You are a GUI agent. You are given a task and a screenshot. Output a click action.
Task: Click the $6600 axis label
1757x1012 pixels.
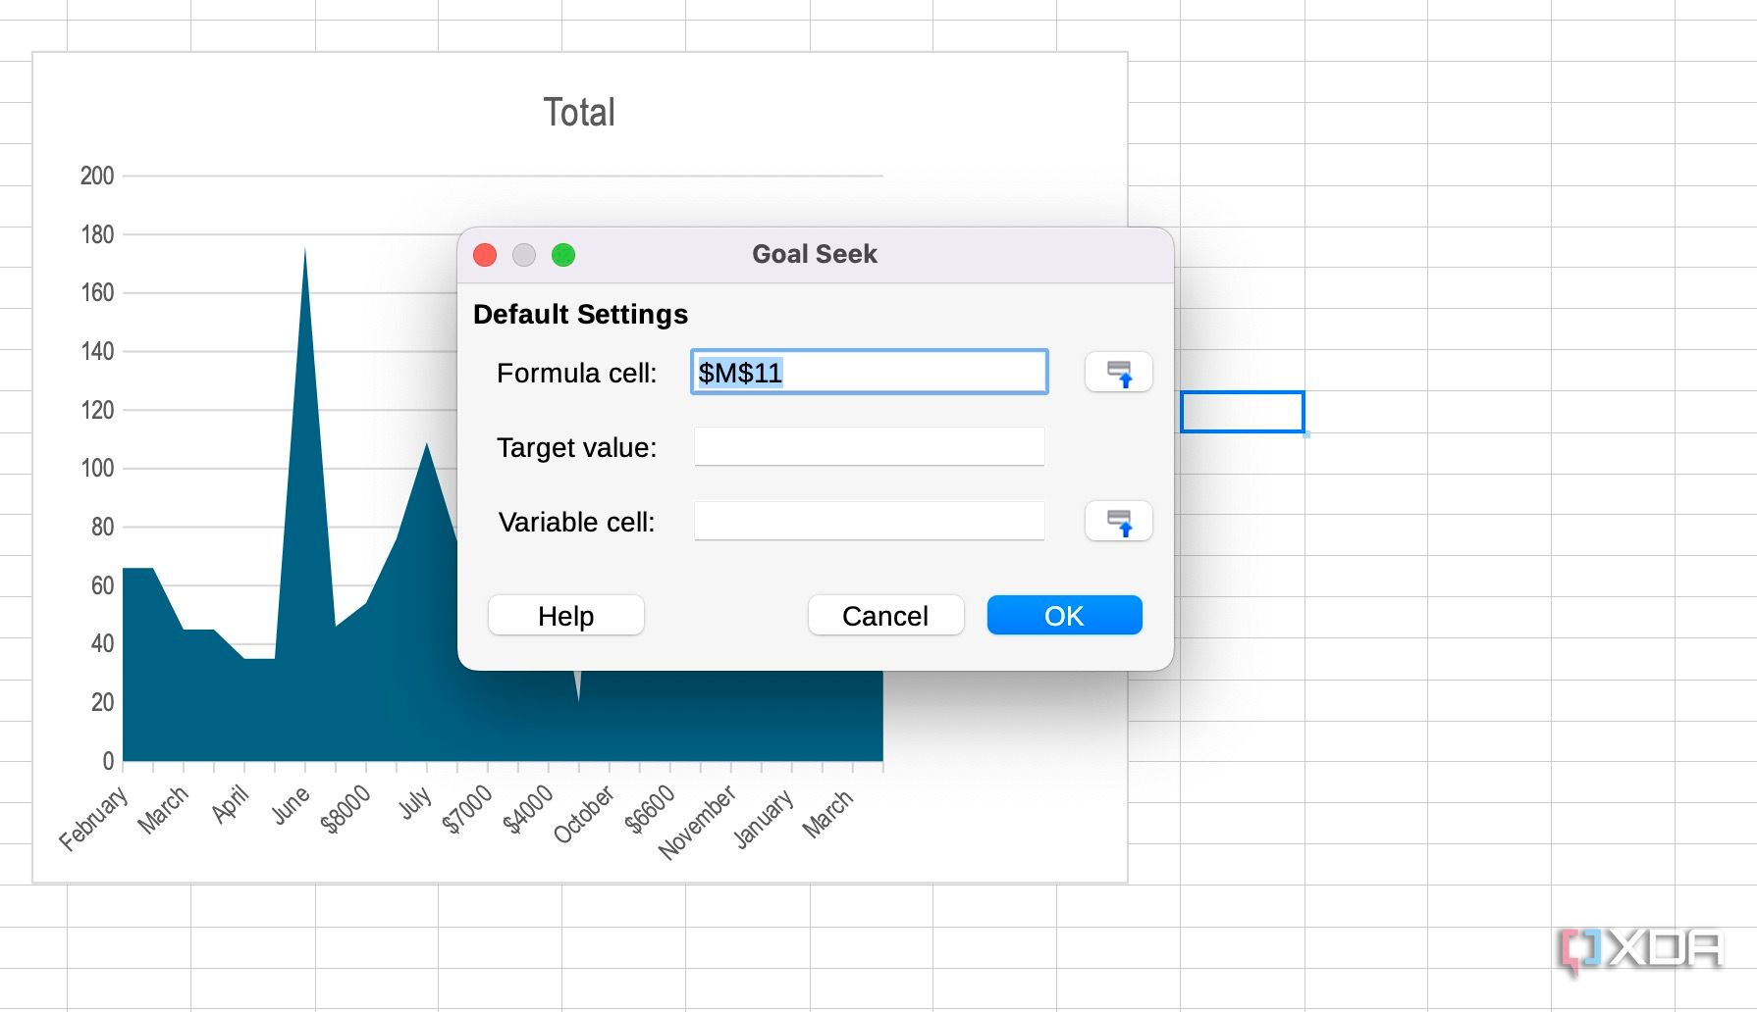tap(650, 809)
